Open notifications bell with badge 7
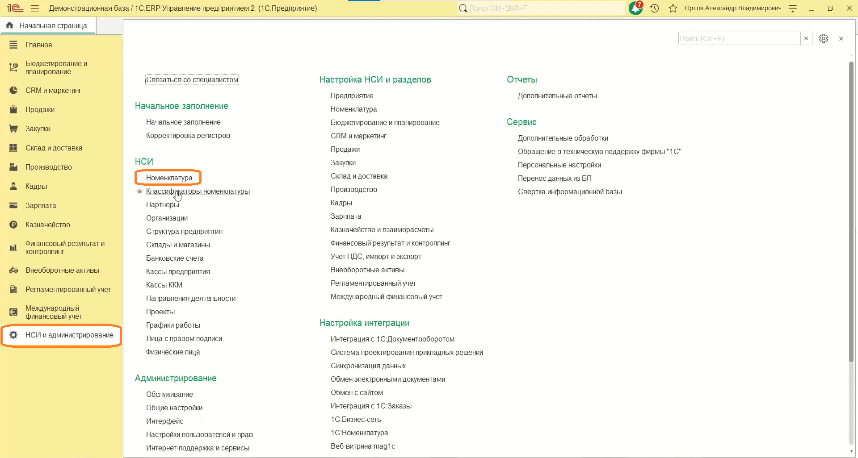This screenshot has width=858, height=458. click(x=635, y=8)
